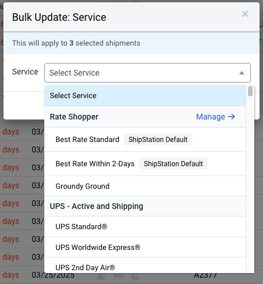Click the ShipStation Default badge on Best Rate Standard
Image resolution: width=263 pixels, height=284 pixels.
coord(158,140)
